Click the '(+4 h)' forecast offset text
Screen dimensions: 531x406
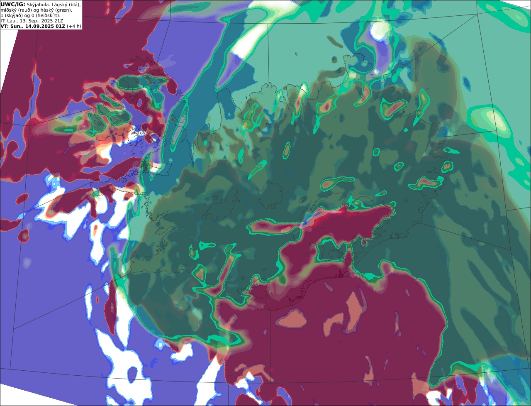click(74, 26)
